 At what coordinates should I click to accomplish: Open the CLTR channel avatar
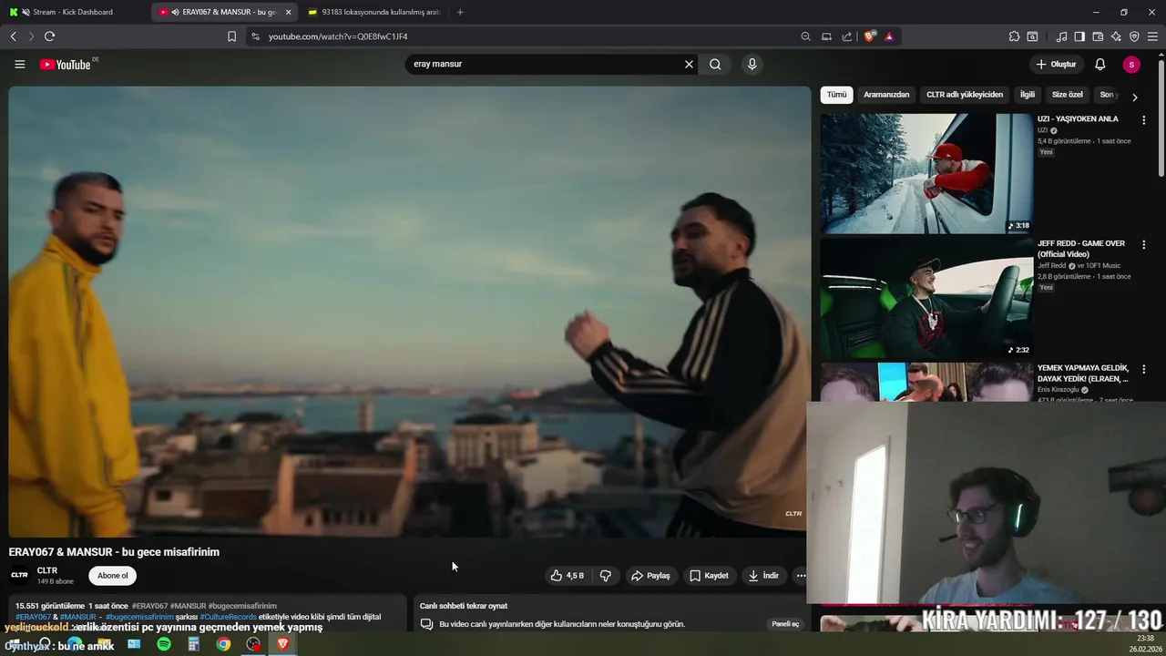click(19, 576)
